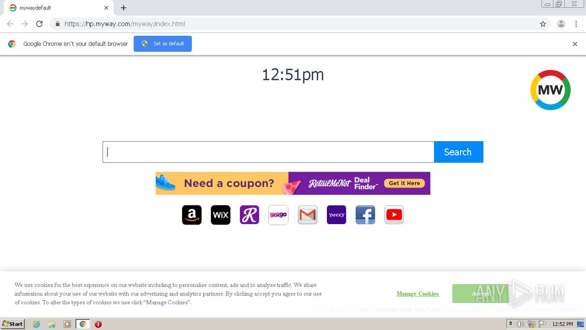This screenshot has width=586, height=330.
Task: Focus the MyWay search input field
Action: [x=268, y=152]
